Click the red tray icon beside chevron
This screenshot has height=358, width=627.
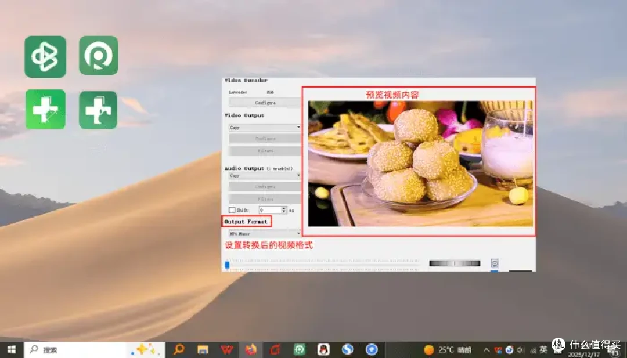coord(498,350)
